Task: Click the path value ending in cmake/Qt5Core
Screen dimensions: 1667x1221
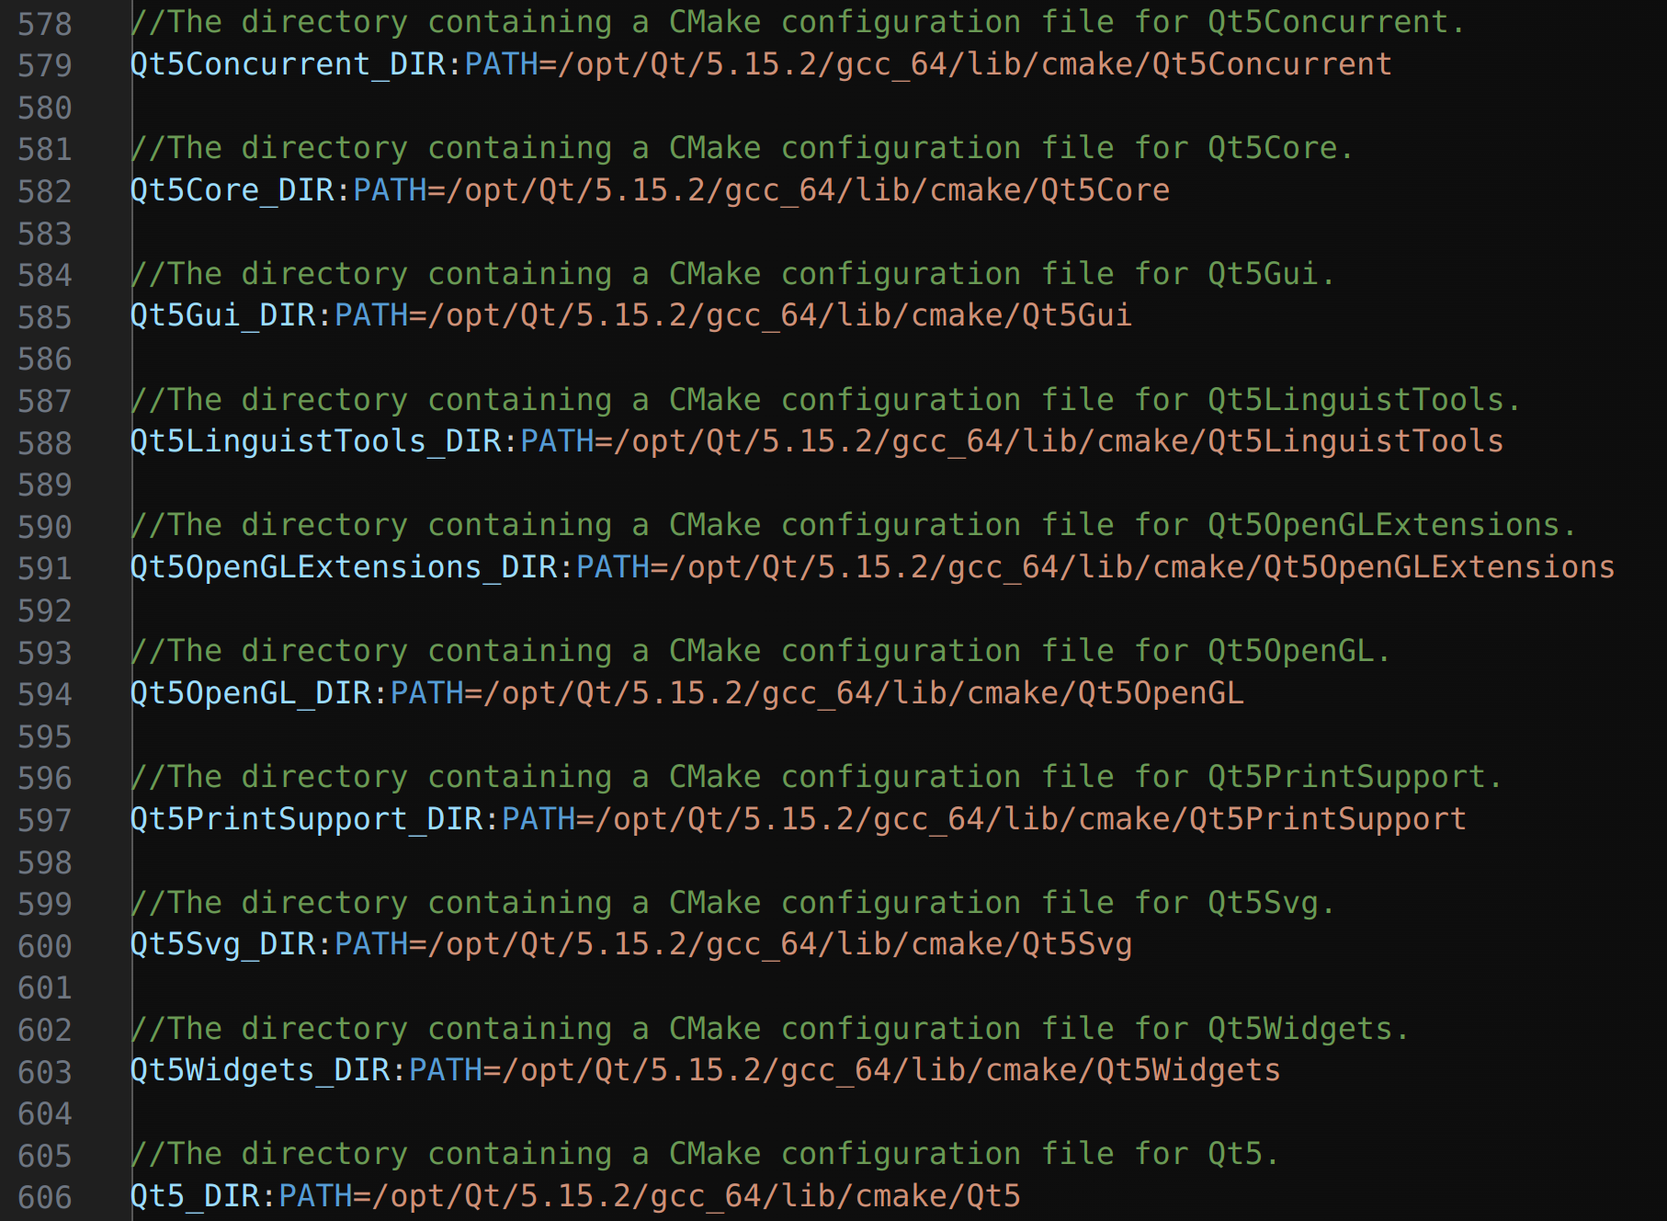Action: (x=808, y=190)
